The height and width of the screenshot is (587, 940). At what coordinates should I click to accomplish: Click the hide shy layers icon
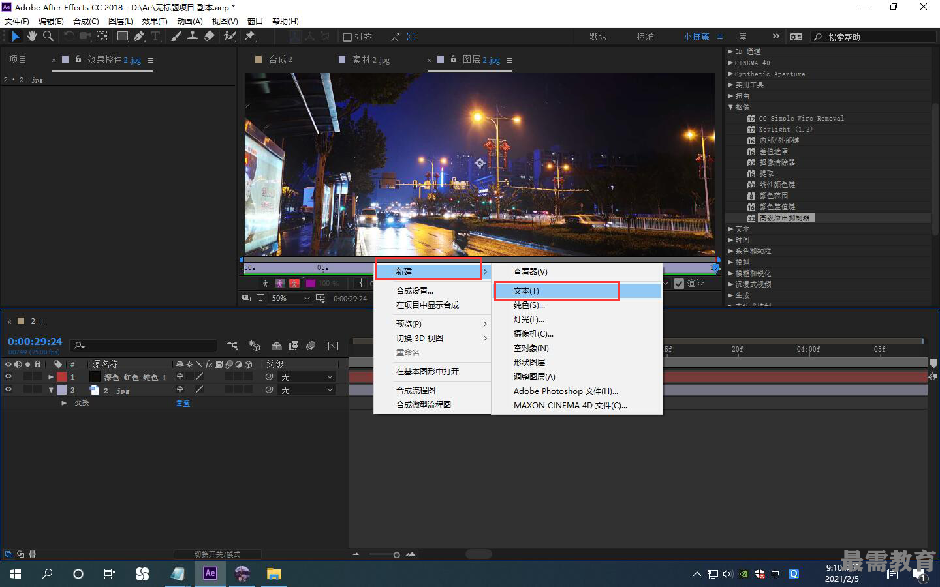point(277,346)
